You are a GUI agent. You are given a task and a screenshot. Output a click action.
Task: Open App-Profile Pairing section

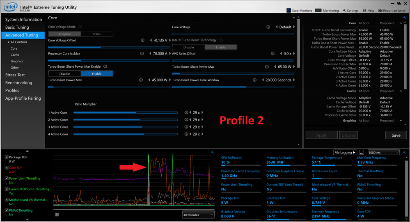pyautogui.click(x=23, y=98)
